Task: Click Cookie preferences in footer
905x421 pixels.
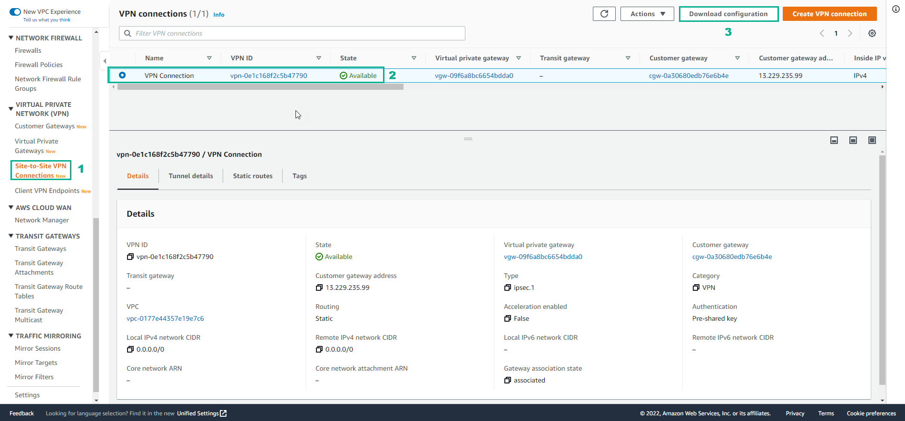Action: 871,413
